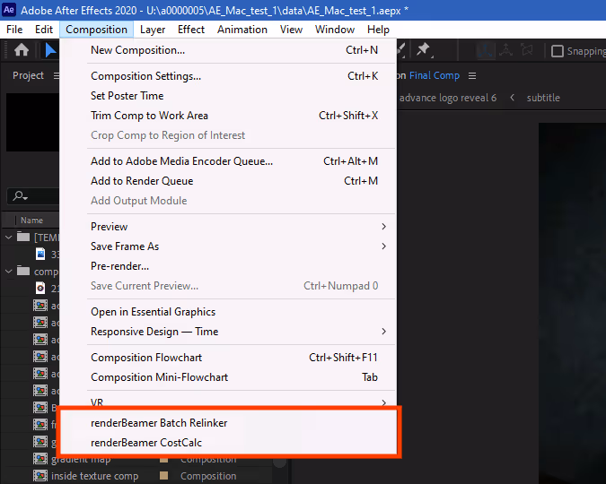Select the Puppet Pin tool
This screenshot has height=484, width=606.
(424, 49)
